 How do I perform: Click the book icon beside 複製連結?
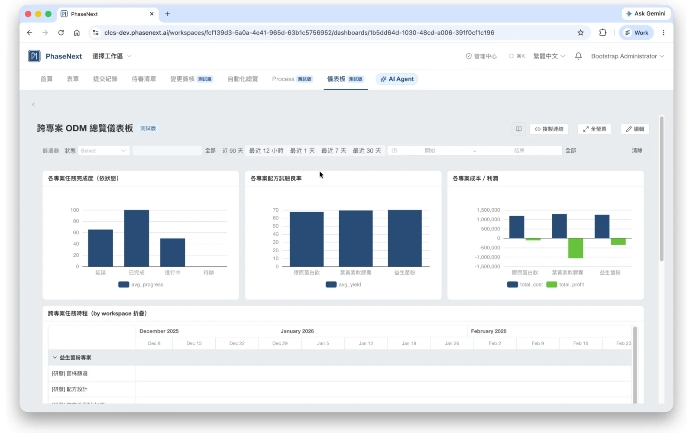[x=518, y=129]
